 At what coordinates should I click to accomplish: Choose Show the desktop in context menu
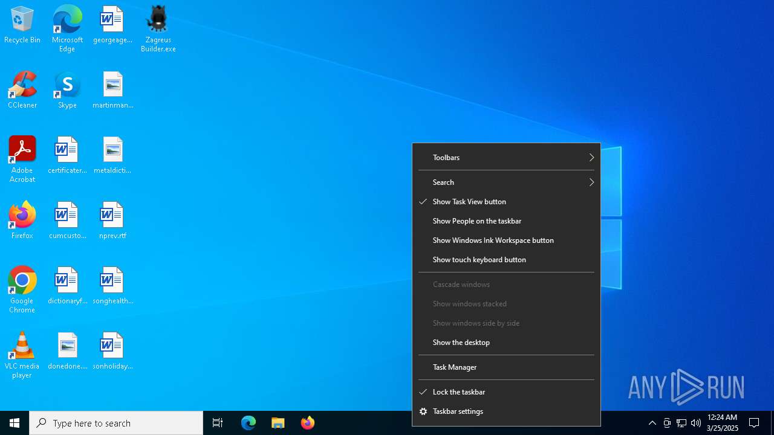(507, 343)
